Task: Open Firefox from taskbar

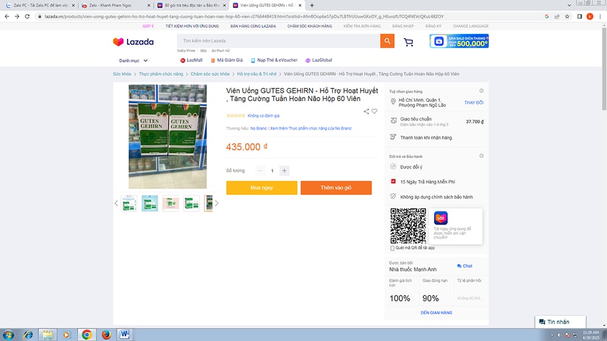Action: [106, 334]
